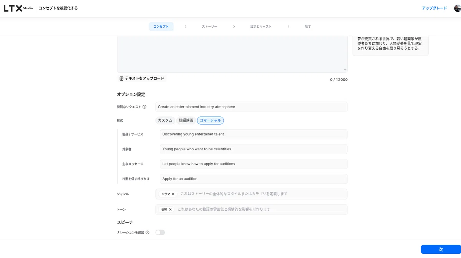Viewport: 461px width, 258px height.
Task: Click the 0 / 12000 character counter
Action: tap(339, 80)
